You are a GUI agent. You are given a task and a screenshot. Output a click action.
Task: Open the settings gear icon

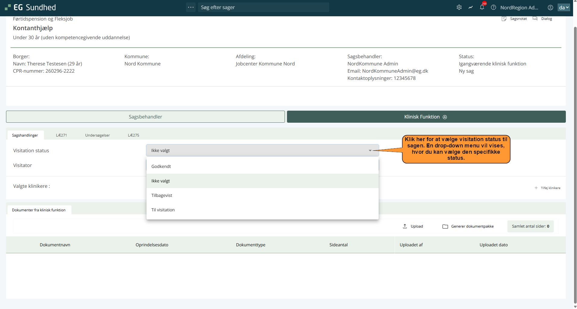click(459, 8)
